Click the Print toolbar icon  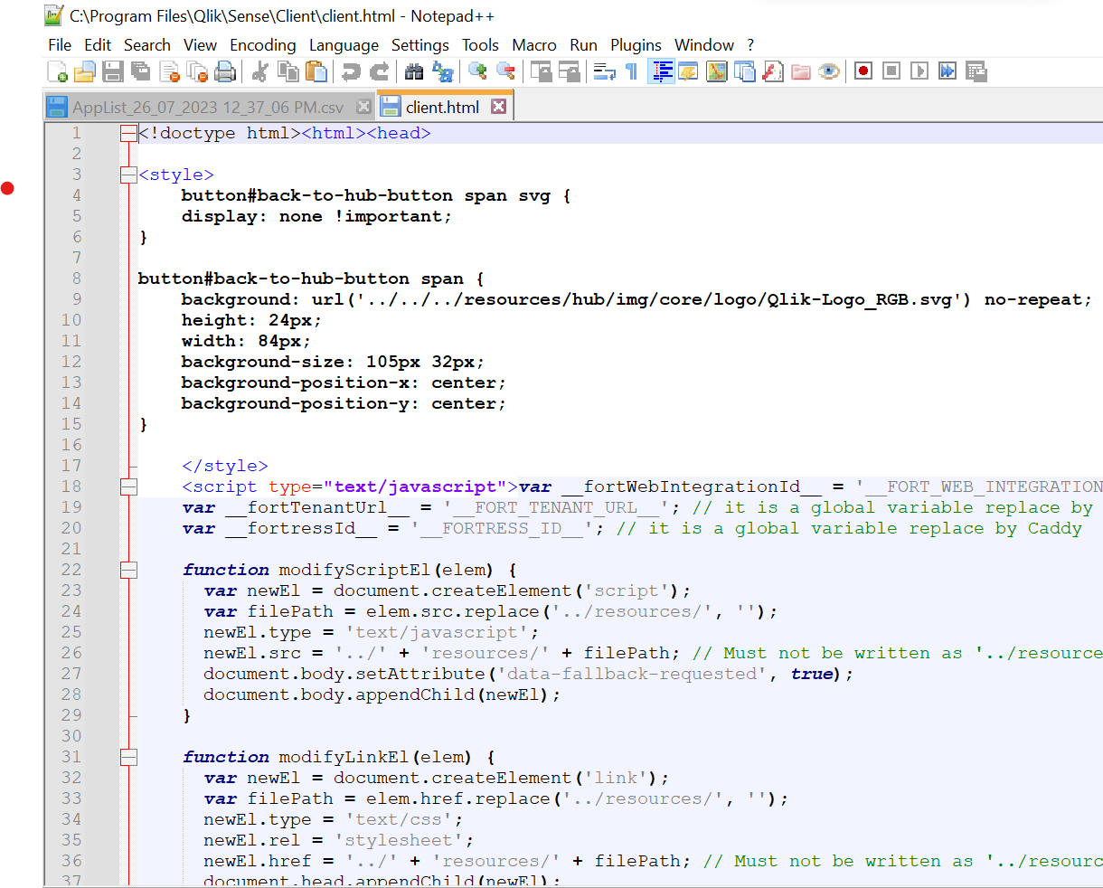click(226, 71)
